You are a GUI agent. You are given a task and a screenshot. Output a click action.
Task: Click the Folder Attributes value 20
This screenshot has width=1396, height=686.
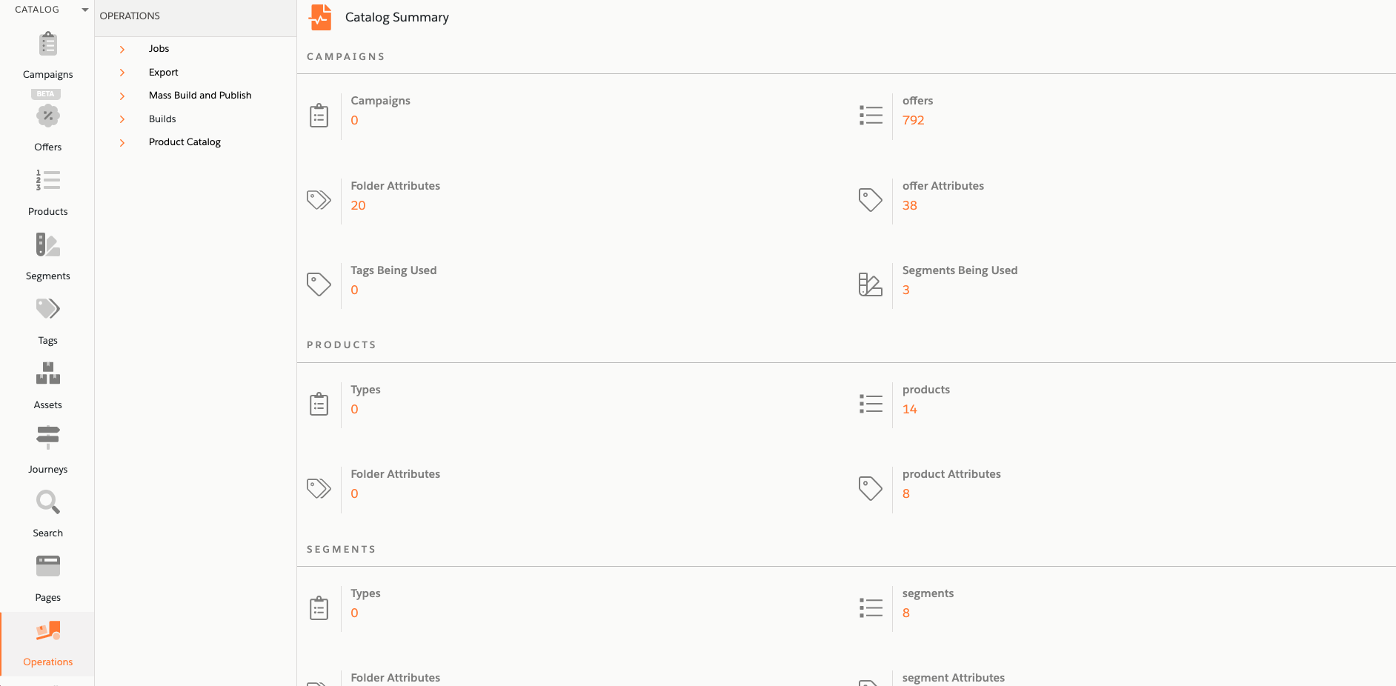(x=358, y=205)
